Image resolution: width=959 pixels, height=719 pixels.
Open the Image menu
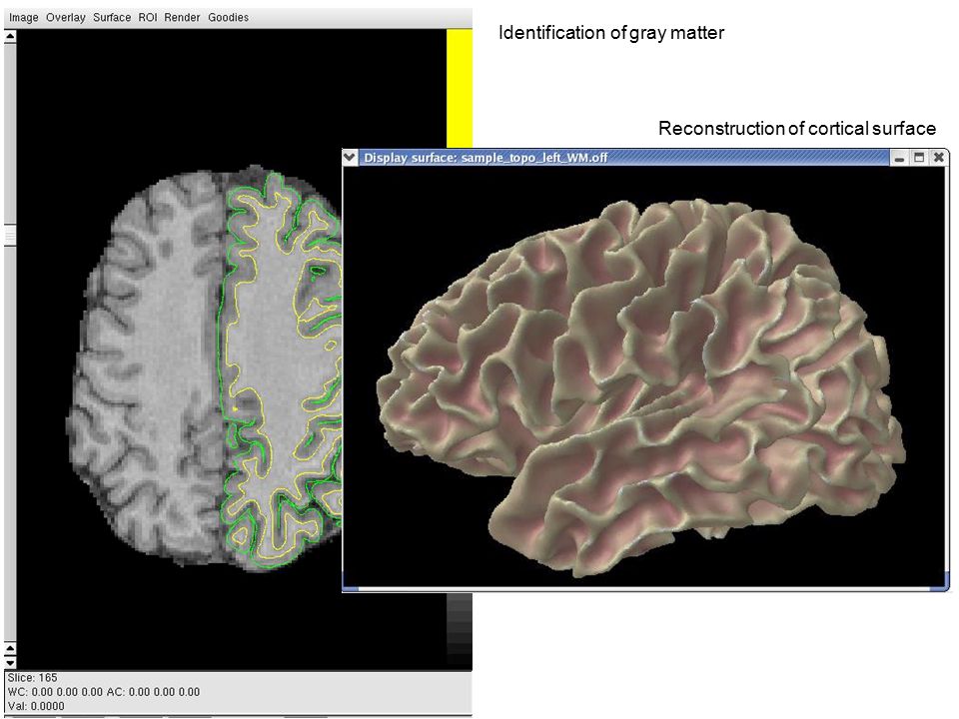[x=23, y=18]
